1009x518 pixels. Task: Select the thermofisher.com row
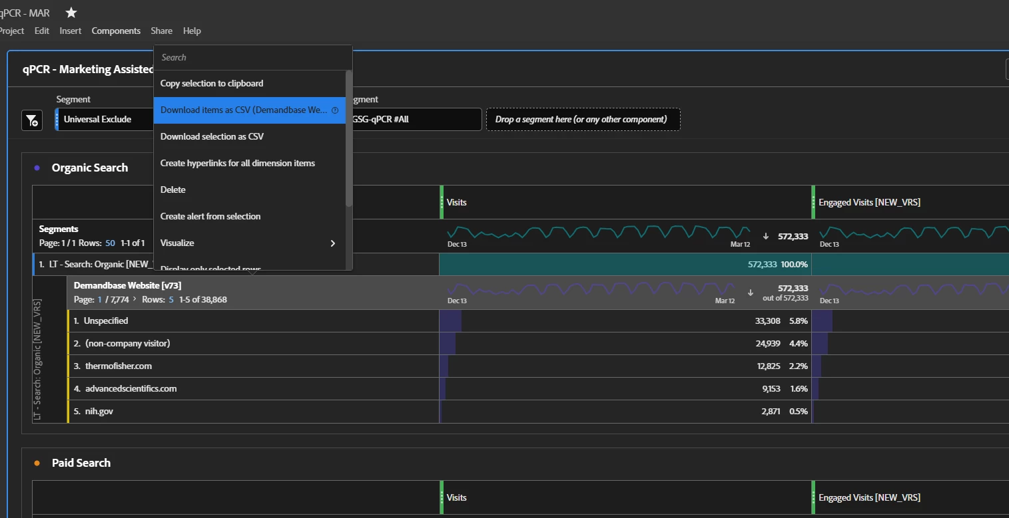(x=253, y=366)
